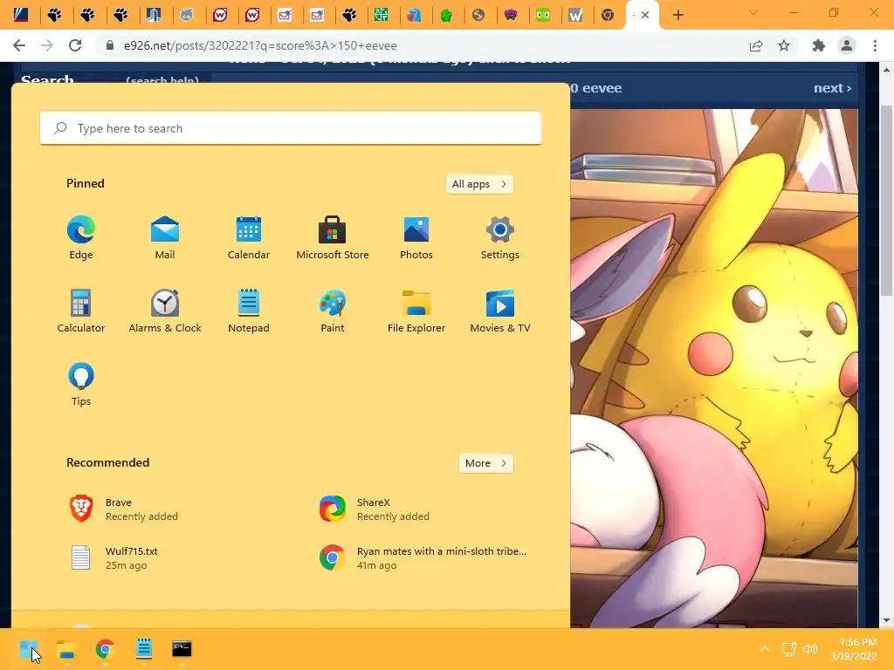This screenshot has height=670, width=894.
Task: Go forward in Chrome
Action: [47, 45]
